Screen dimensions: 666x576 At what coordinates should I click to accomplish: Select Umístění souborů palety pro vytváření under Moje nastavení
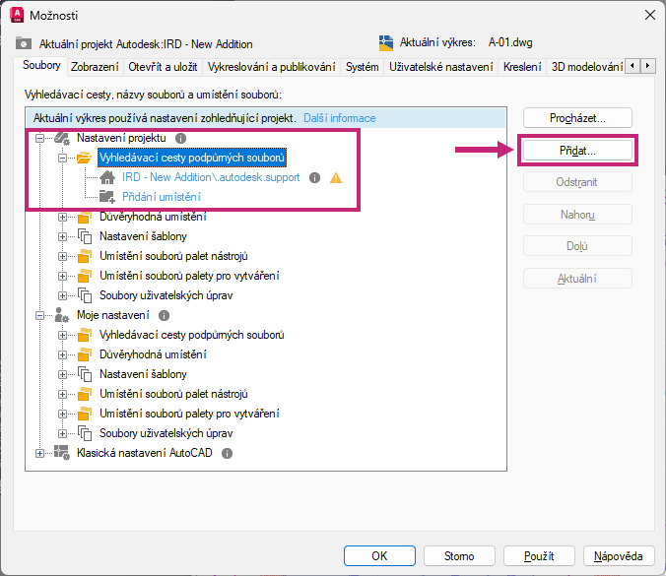coord(189,414)
